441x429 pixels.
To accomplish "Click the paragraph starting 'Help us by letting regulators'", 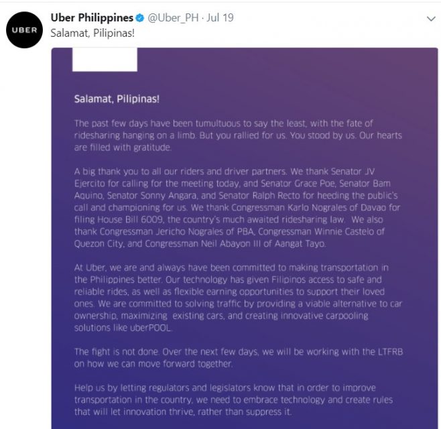I will 233,400.
